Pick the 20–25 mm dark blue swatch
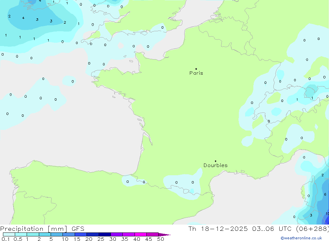This screenshot has height=241, width=329. 92,234
